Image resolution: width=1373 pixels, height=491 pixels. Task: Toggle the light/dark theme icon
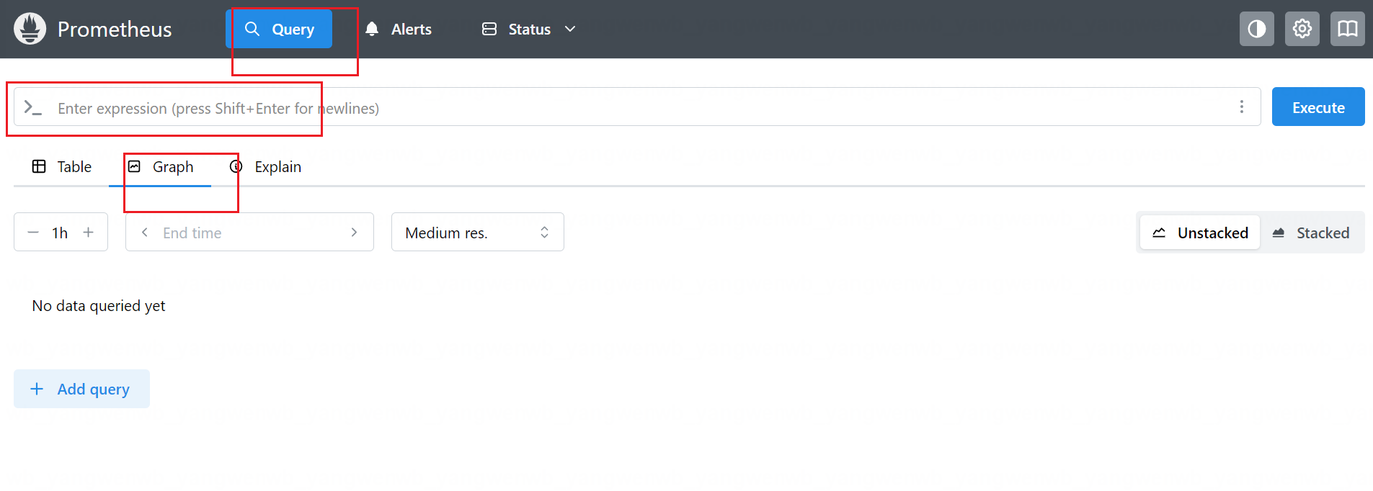1256,29
